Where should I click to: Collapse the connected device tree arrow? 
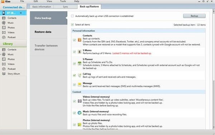tap(1, 13)
